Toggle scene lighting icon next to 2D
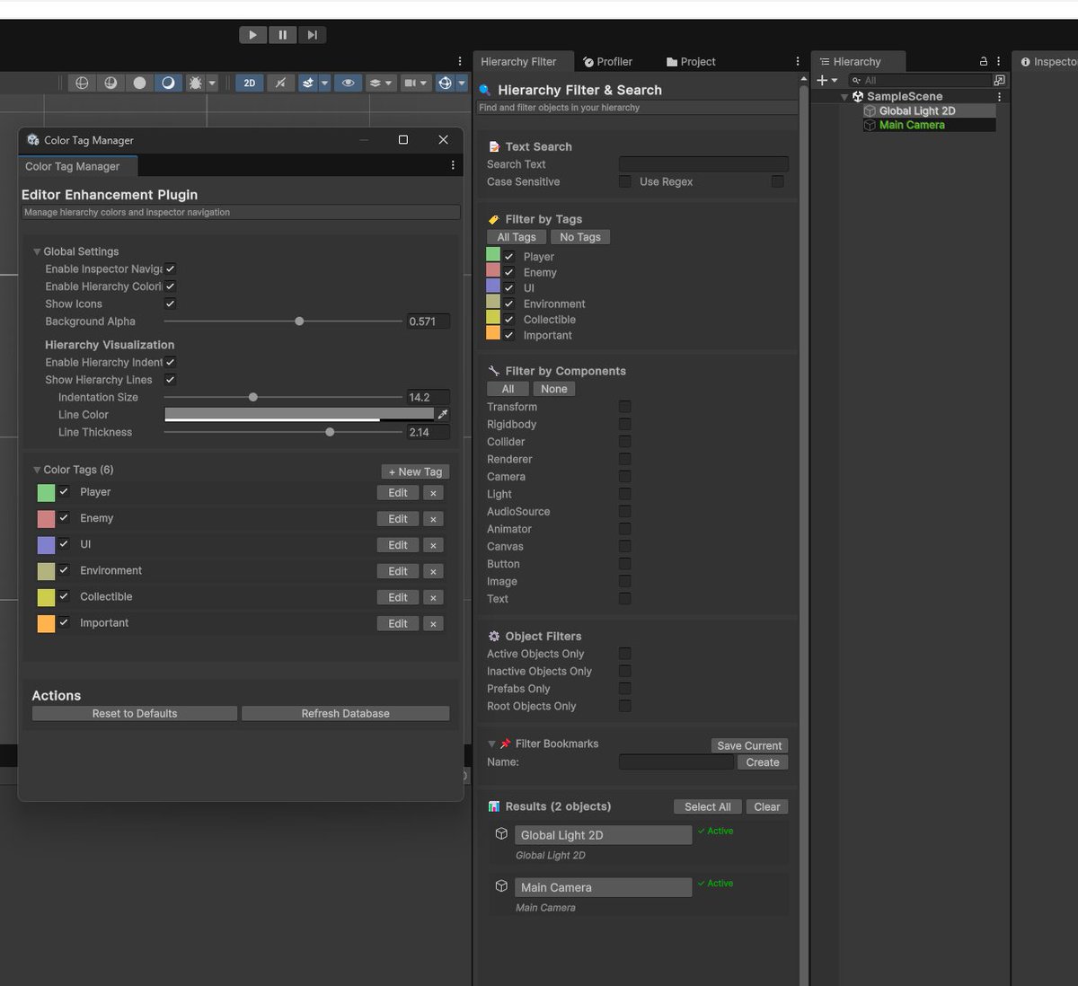Viewport: 1078px width, 986px height. 280,83
